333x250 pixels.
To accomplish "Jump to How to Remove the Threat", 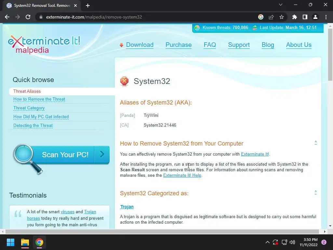I will pyautogui.click(x=39, y=99).
